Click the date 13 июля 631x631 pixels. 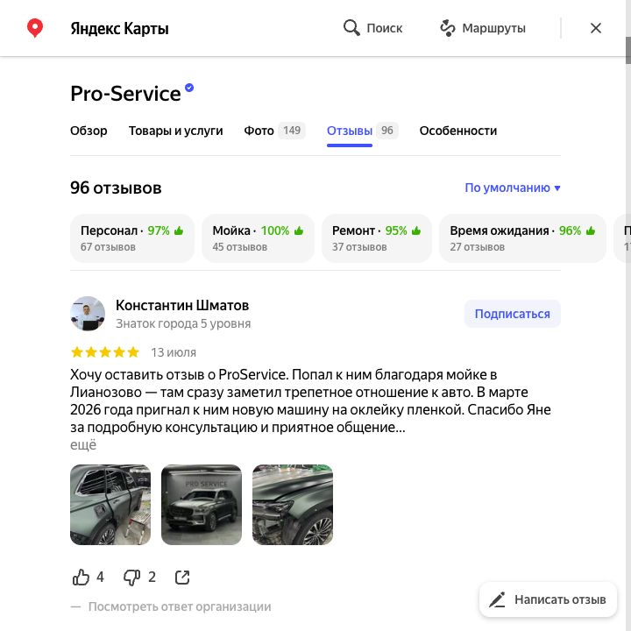(174, 352)
